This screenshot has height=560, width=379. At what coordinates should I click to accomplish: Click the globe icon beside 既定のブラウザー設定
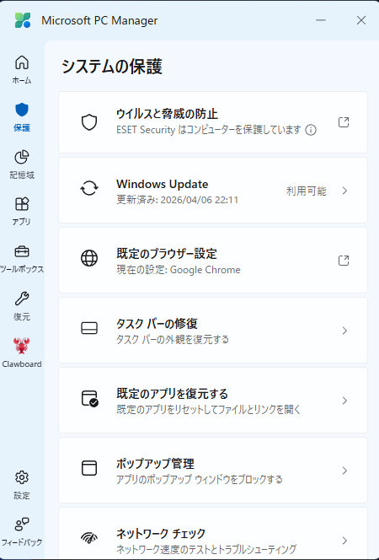point(89,258)
